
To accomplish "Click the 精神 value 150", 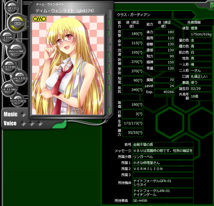I will [164, 62].
